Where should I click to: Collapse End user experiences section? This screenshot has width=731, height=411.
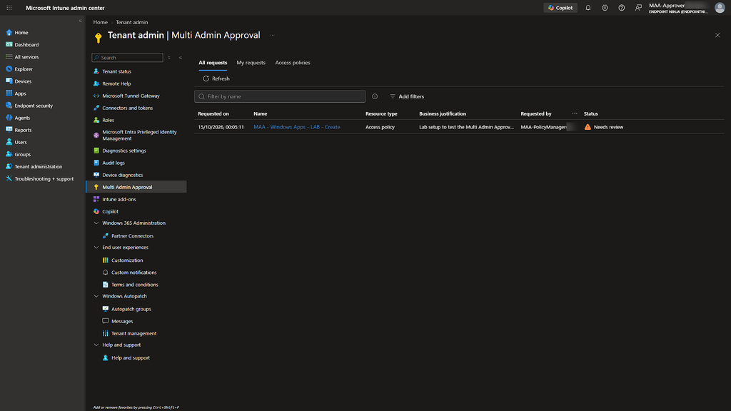(x=96, y=248)
